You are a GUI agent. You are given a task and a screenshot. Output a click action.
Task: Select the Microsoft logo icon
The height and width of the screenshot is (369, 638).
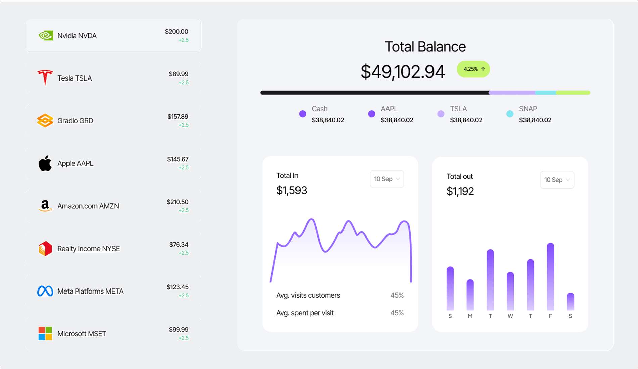coord(45,334)
